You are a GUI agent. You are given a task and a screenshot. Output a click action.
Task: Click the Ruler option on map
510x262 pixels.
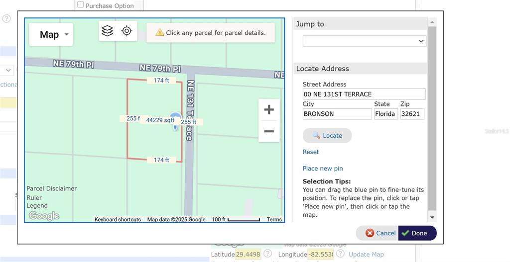[34, 197]
